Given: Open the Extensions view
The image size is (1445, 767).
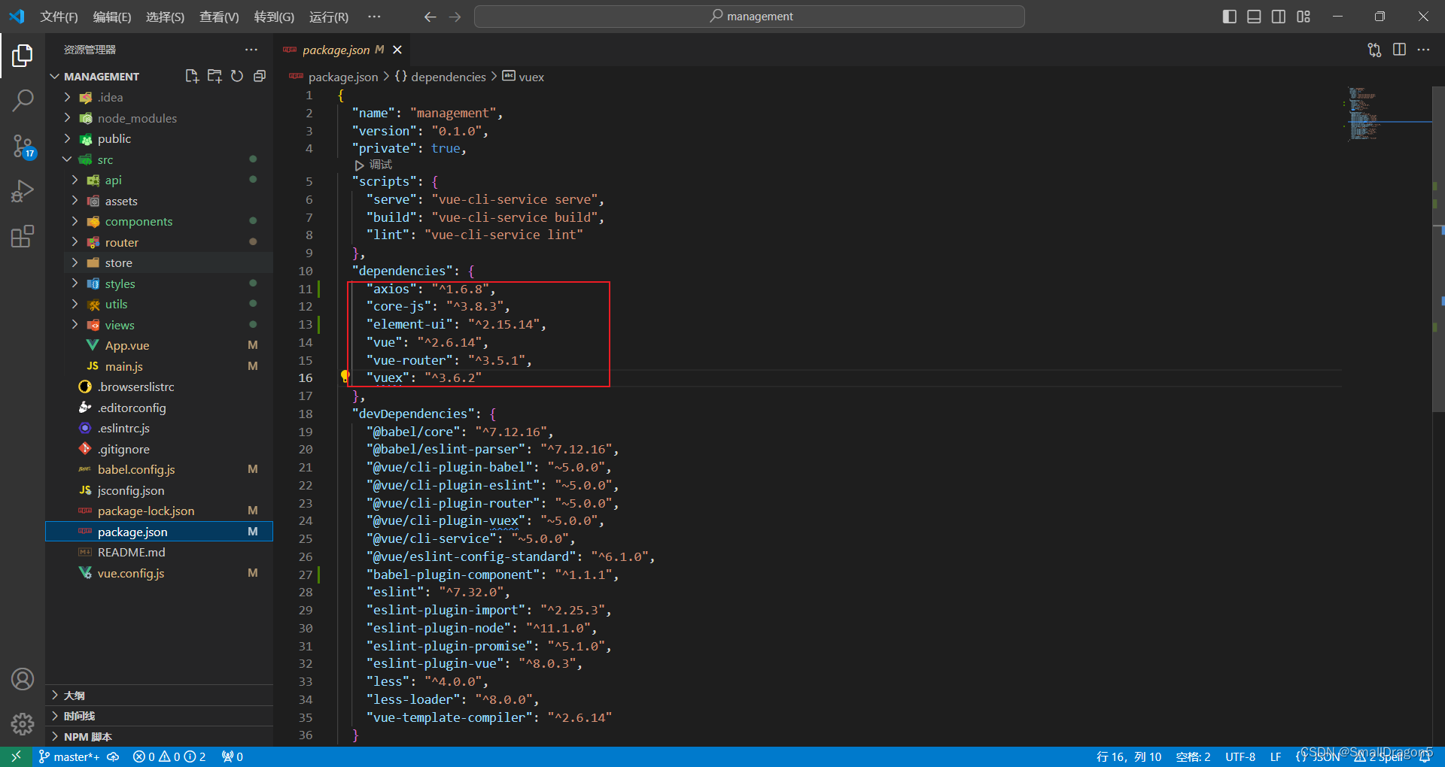Looking at the screenshot, I should pyautogui.click(x=23, y=236).
